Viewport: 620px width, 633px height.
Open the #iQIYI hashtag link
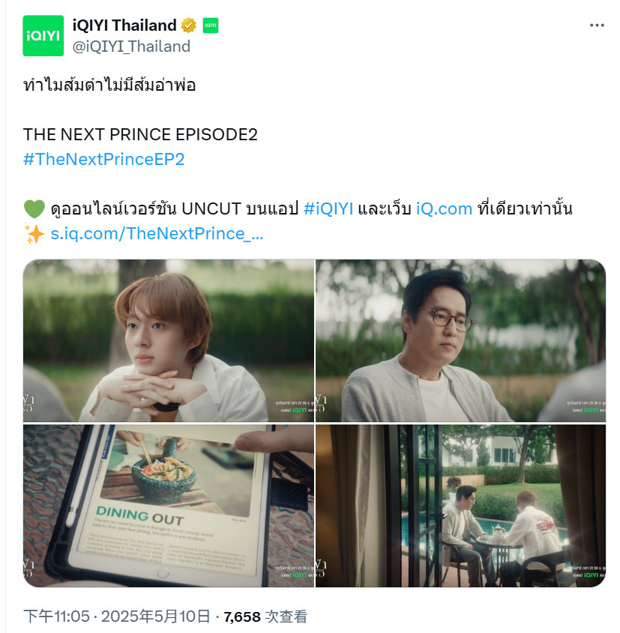(328, 208)
